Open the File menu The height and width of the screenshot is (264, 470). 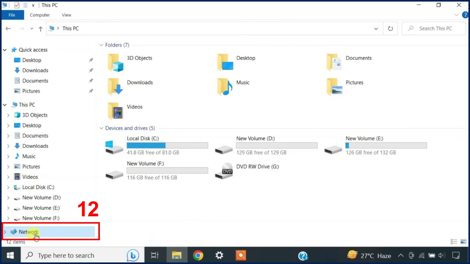coord(12,15)
